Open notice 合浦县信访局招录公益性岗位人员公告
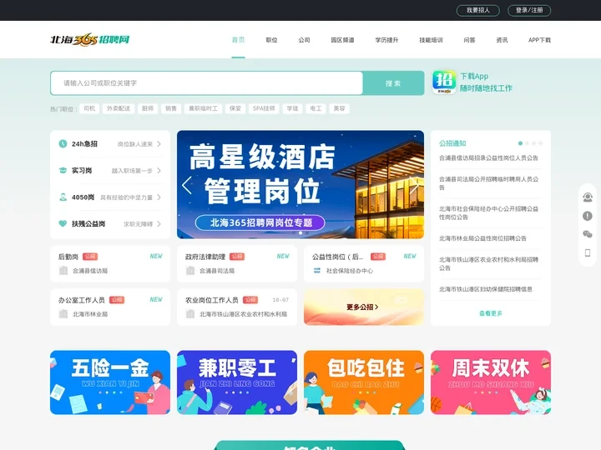601x450 pixels. click(488, 158)
